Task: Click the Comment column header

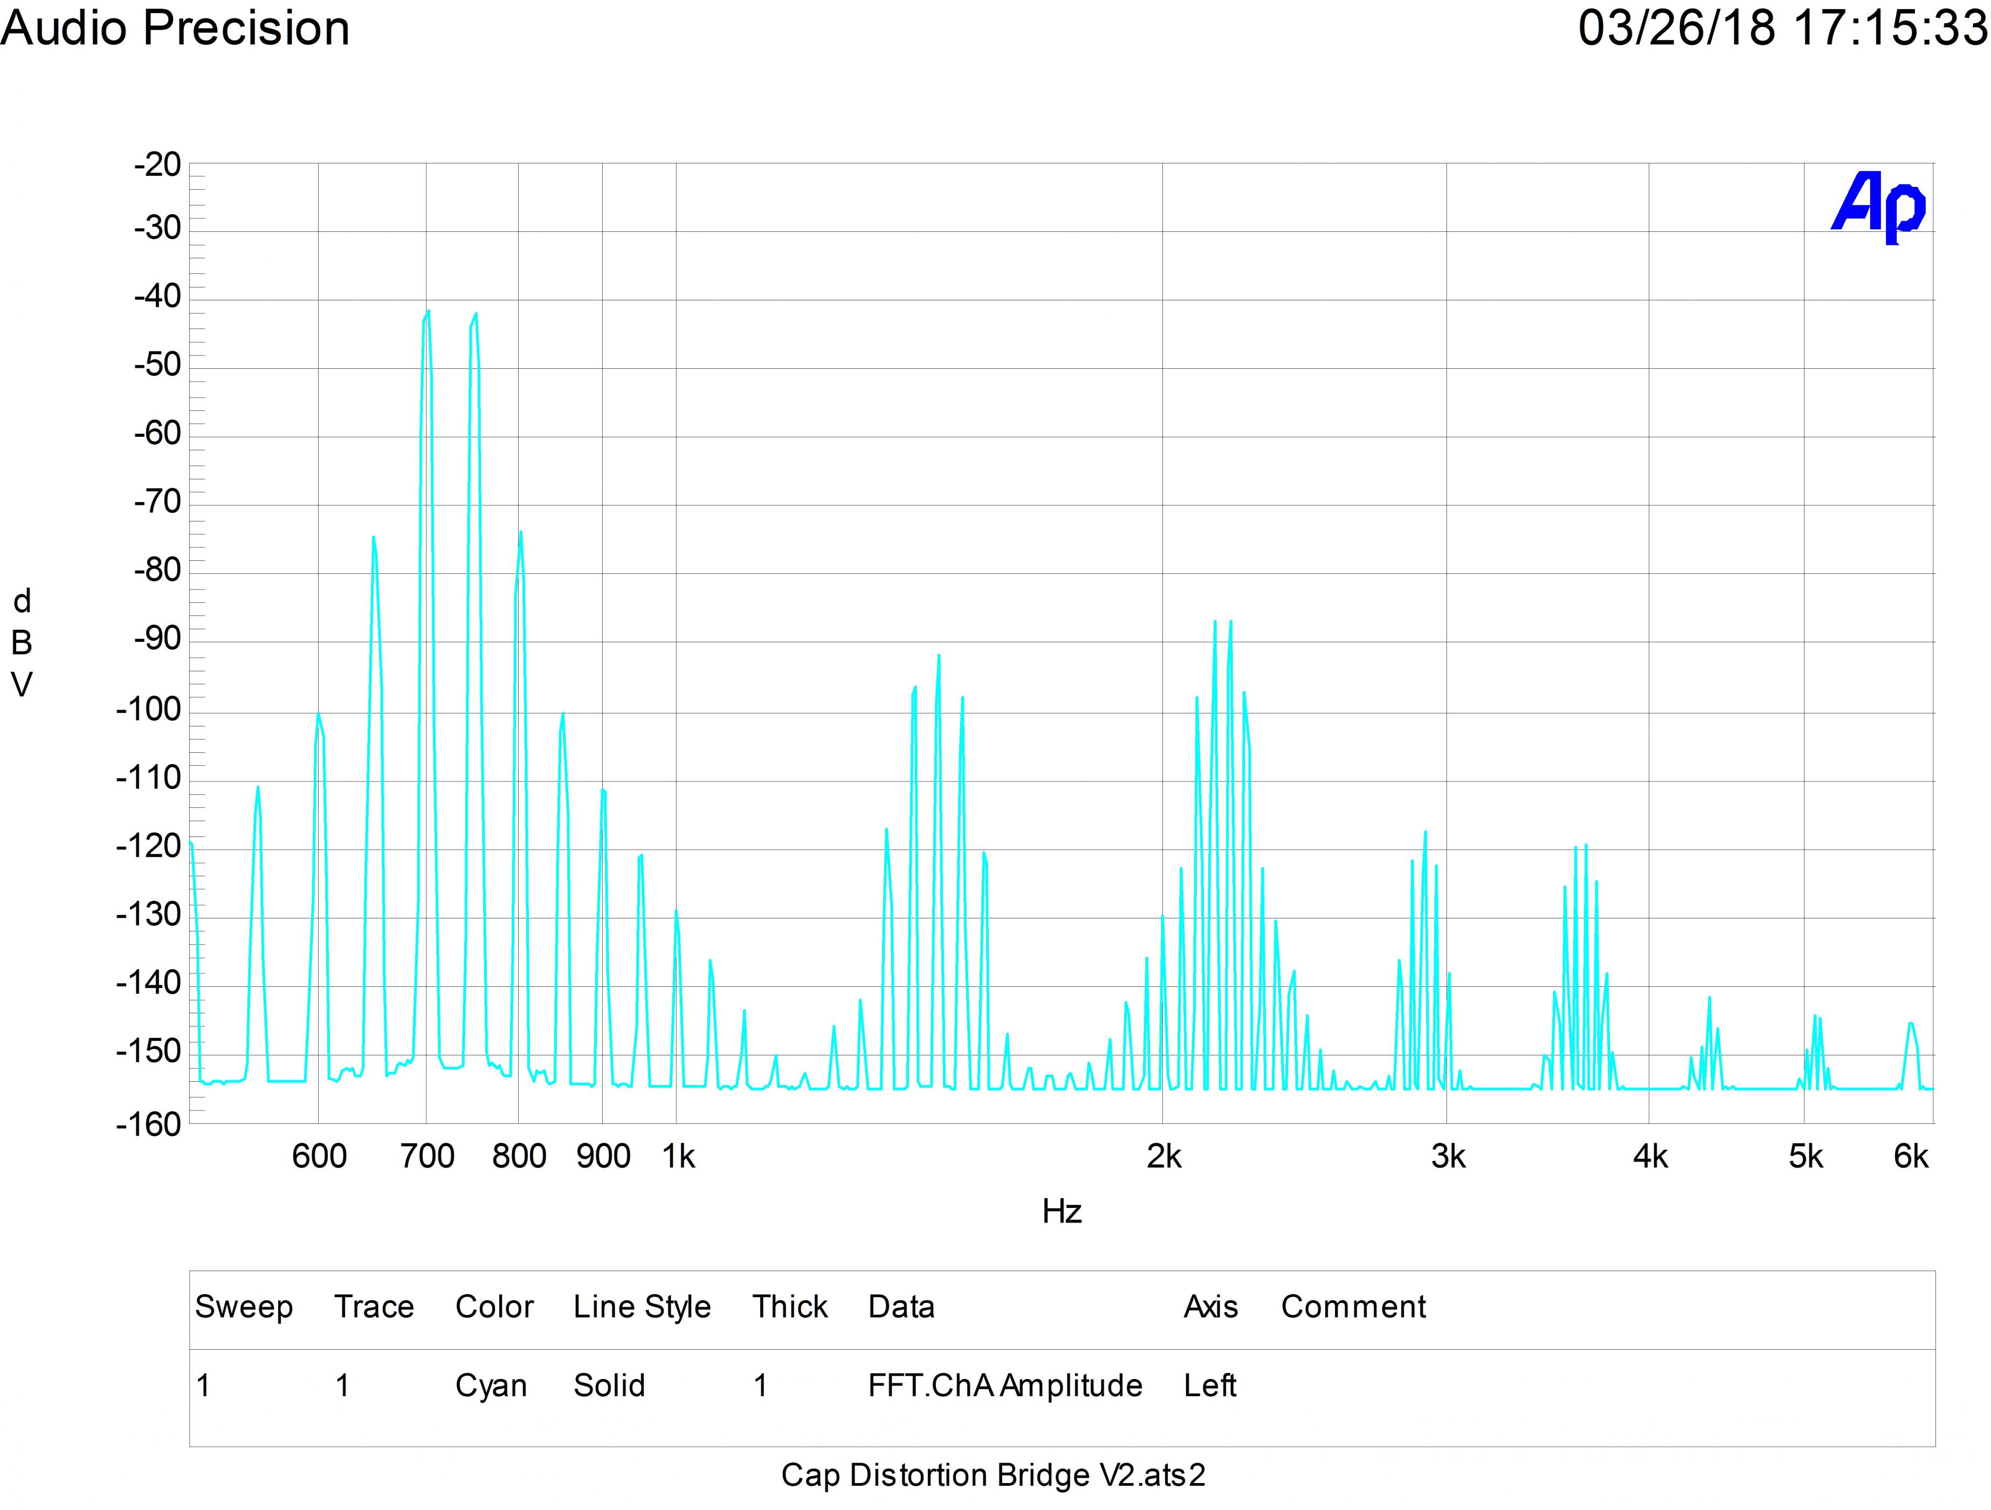Action: pyautogui.click(x=1354, y=1307)
